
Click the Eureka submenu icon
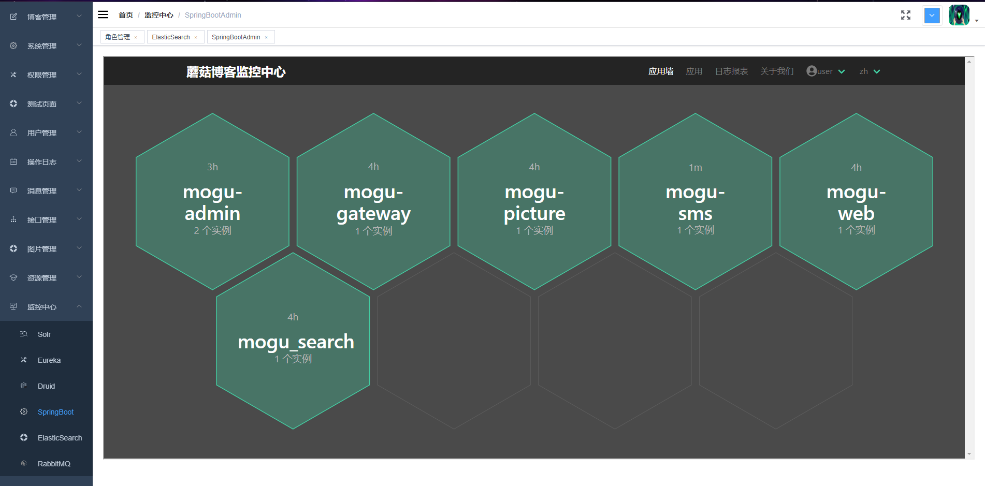[x=24, y=360]
